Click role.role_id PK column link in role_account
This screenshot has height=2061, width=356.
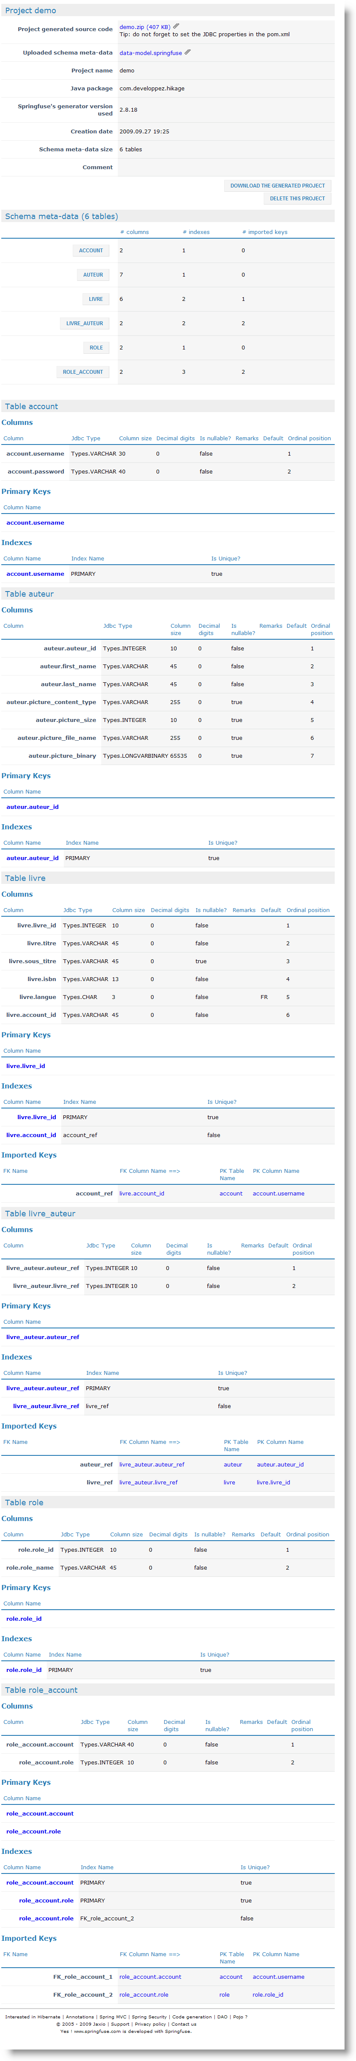tap(268, 1995)
